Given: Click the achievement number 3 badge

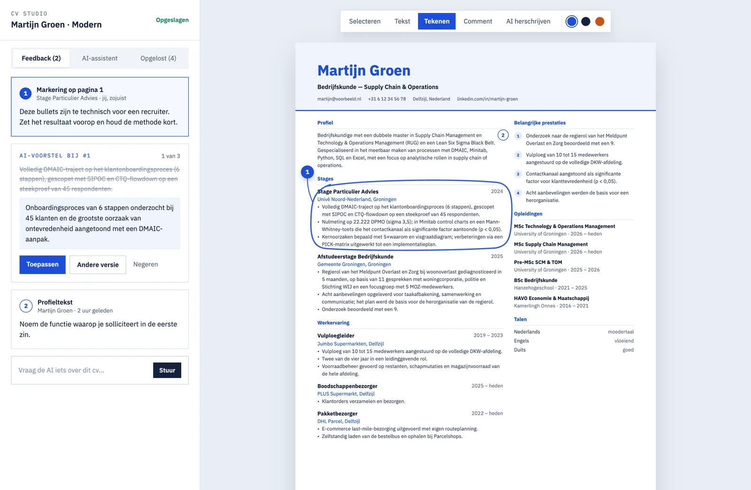Looking at the screenshot, I should (518, 174).
